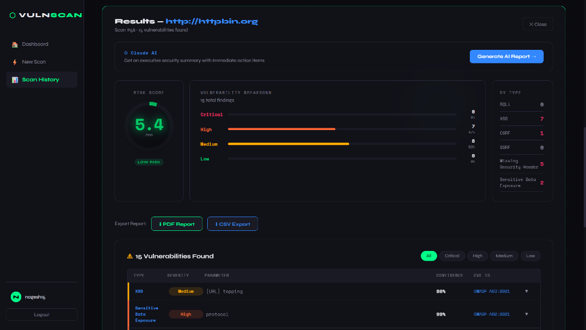Generate the AI Report
586x330 pixels.
(x=506, y=57)
